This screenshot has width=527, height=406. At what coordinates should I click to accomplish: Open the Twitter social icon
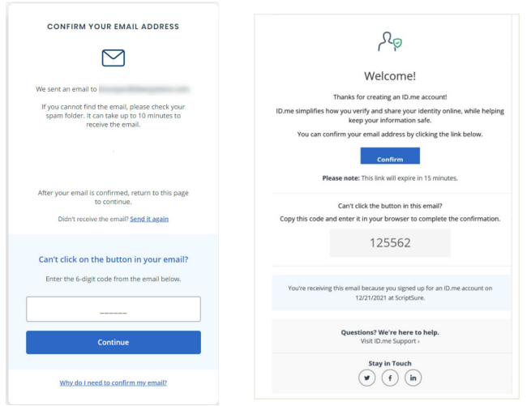(x=367, y=378)
